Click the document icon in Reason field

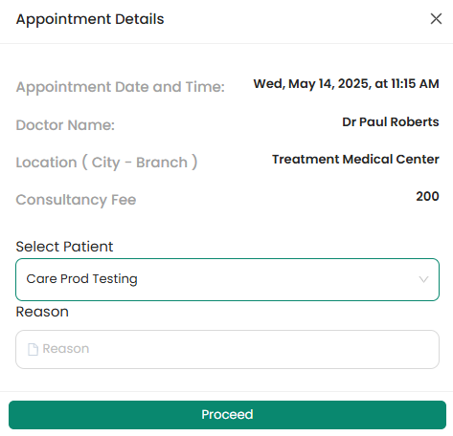coord(33,349)
